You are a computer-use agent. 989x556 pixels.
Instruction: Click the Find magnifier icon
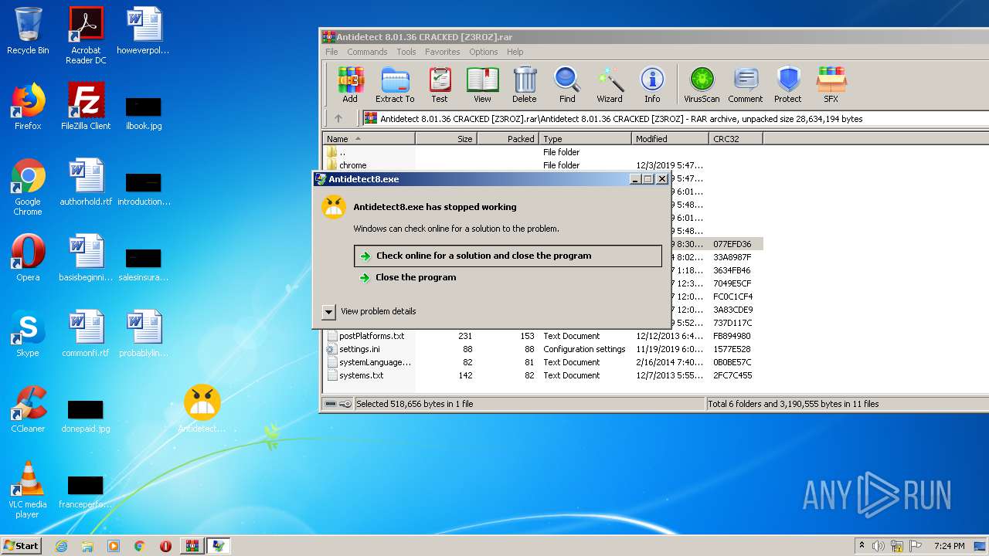click(x=567, y=84)
